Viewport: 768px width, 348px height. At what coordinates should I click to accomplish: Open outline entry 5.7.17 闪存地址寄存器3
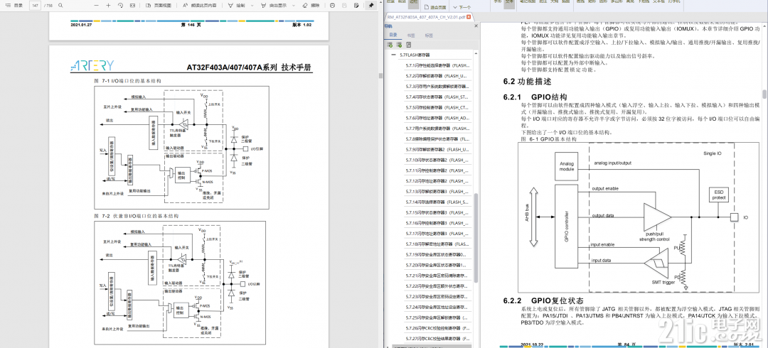tap(438, 234)
